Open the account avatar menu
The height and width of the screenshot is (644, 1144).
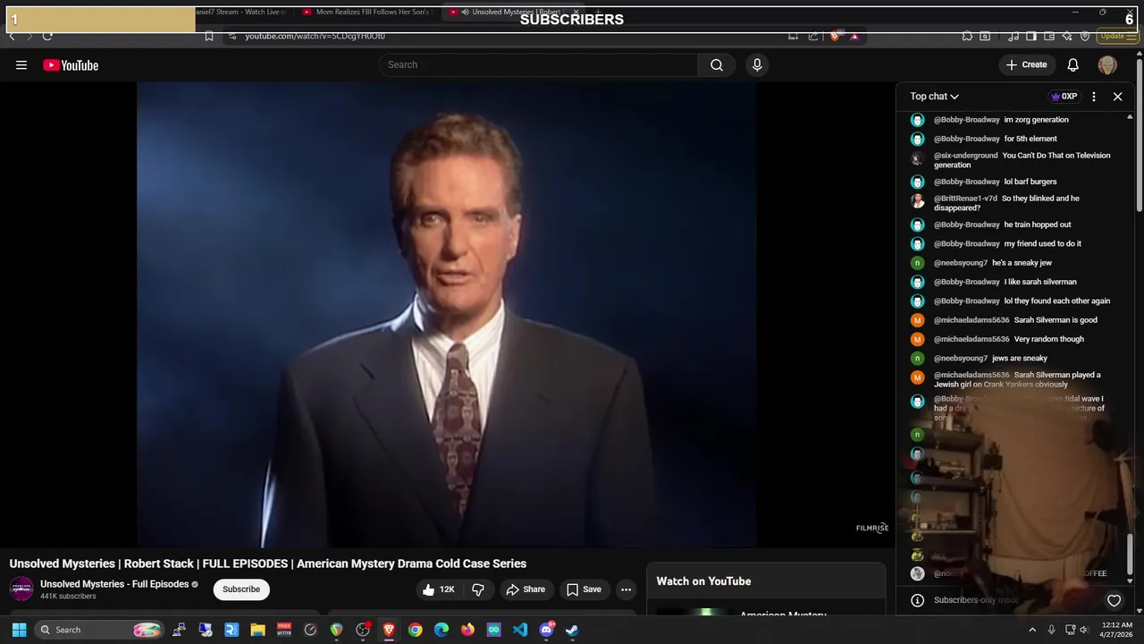pos(1107,64)
